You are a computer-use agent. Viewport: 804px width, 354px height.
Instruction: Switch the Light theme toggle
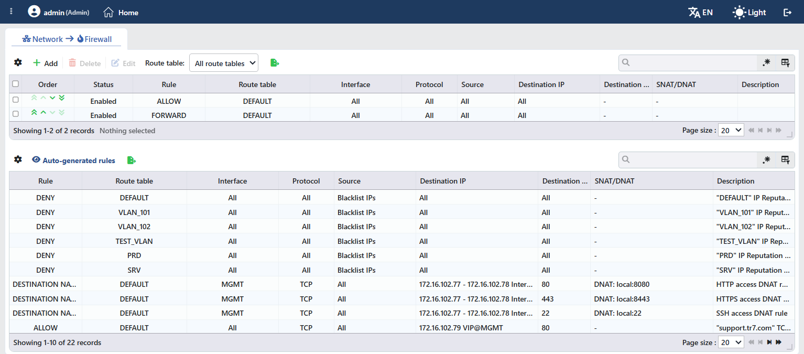tap(749, 12)
